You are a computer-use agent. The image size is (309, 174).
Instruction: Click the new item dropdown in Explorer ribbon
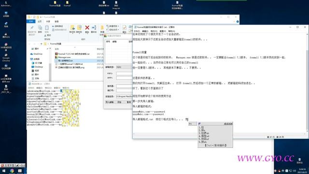[113, 26]
